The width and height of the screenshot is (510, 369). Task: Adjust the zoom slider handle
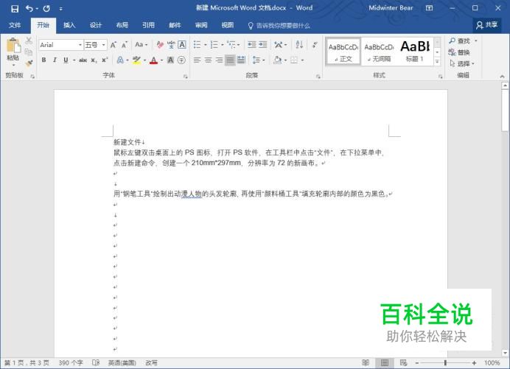445,362
